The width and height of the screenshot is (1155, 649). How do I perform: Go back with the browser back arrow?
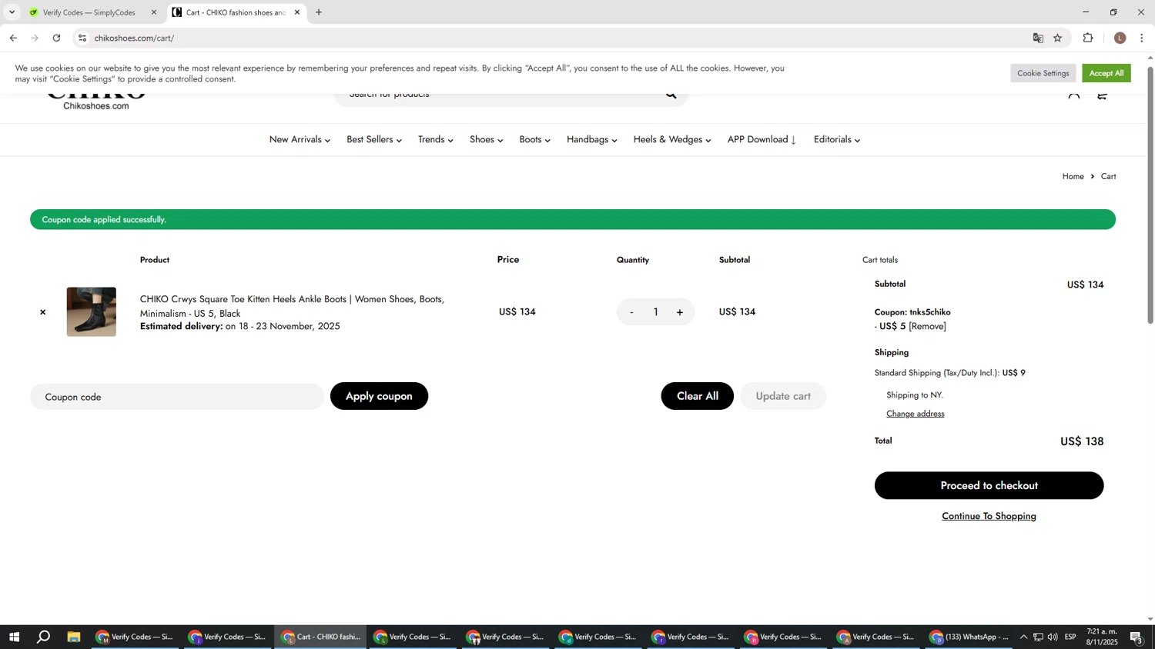coord(13,38)
